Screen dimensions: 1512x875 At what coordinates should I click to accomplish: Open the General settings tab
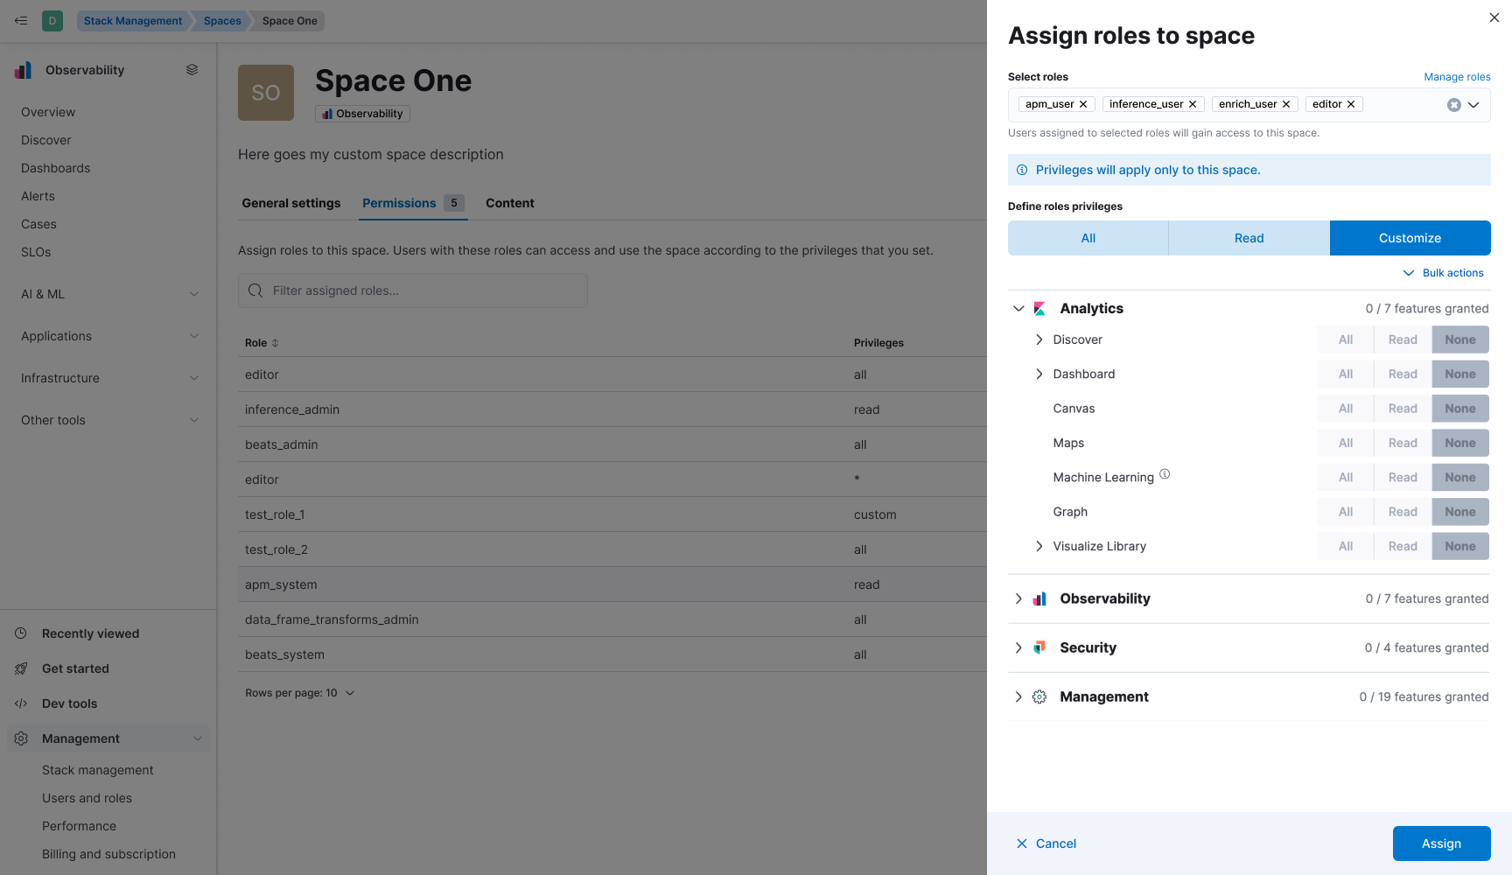tap(291, 203)
